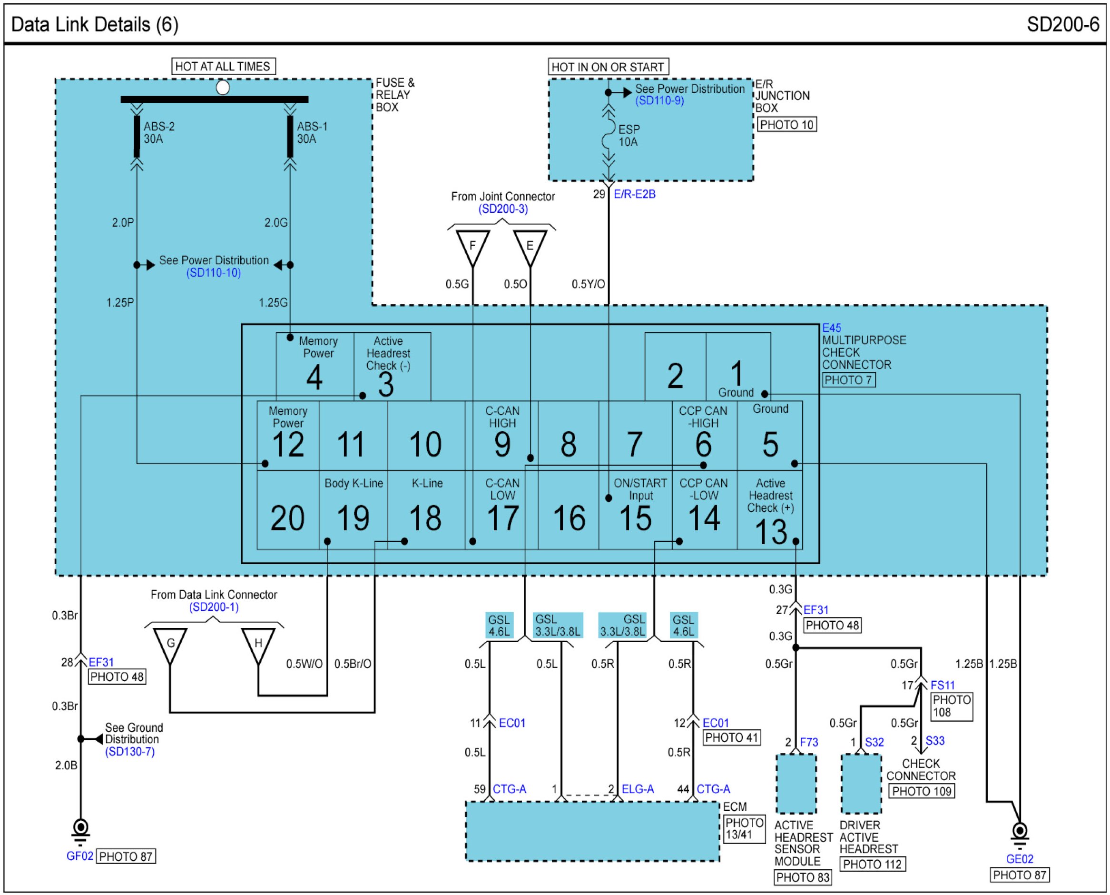Open the SD110-9 power distribution link

coord(659,101)
